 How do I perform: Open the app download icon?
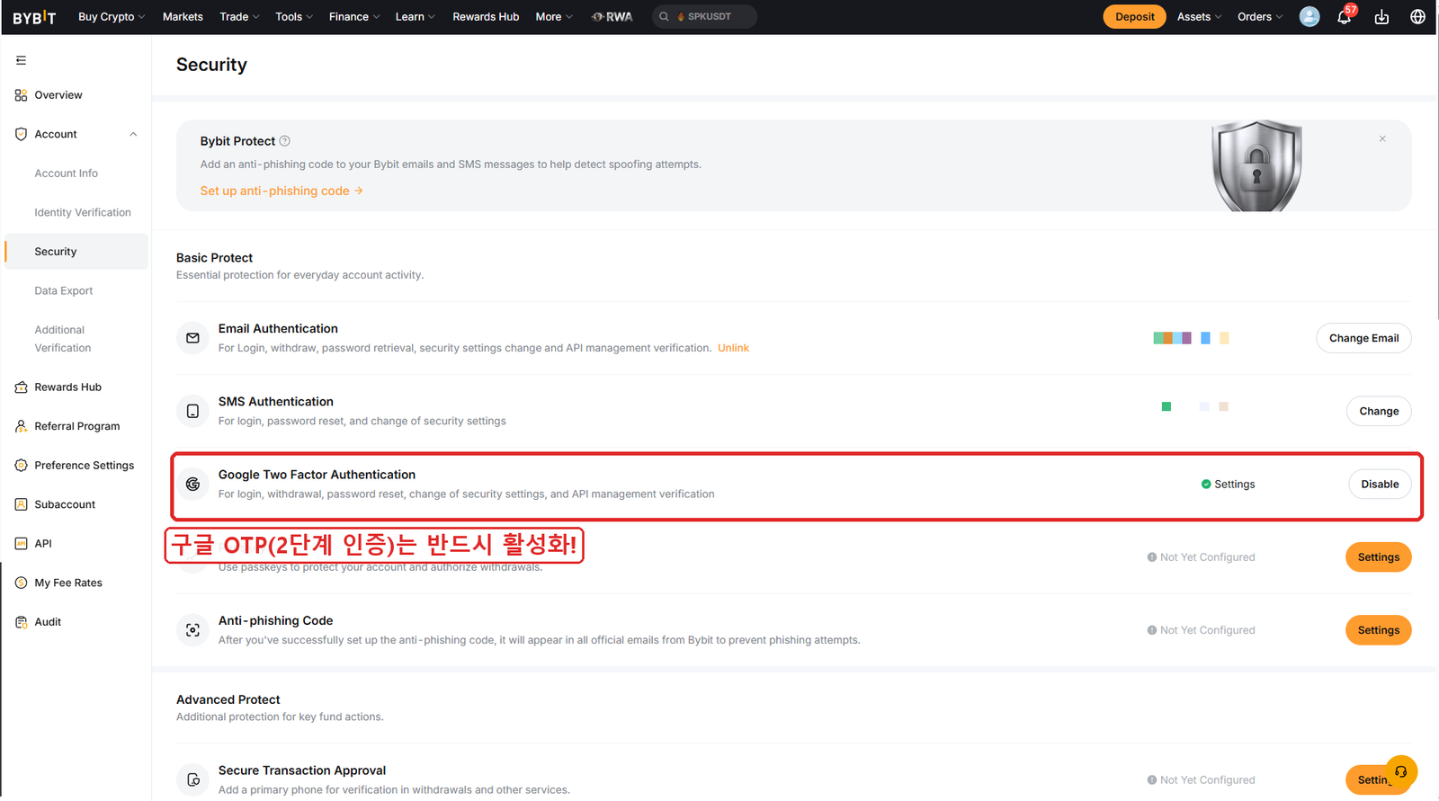(x=1381, y=17)
